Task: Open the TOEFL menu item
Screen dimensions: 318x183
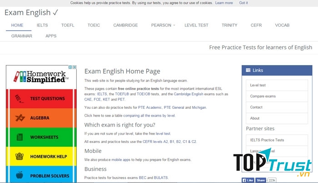Action: coord(68,25)
